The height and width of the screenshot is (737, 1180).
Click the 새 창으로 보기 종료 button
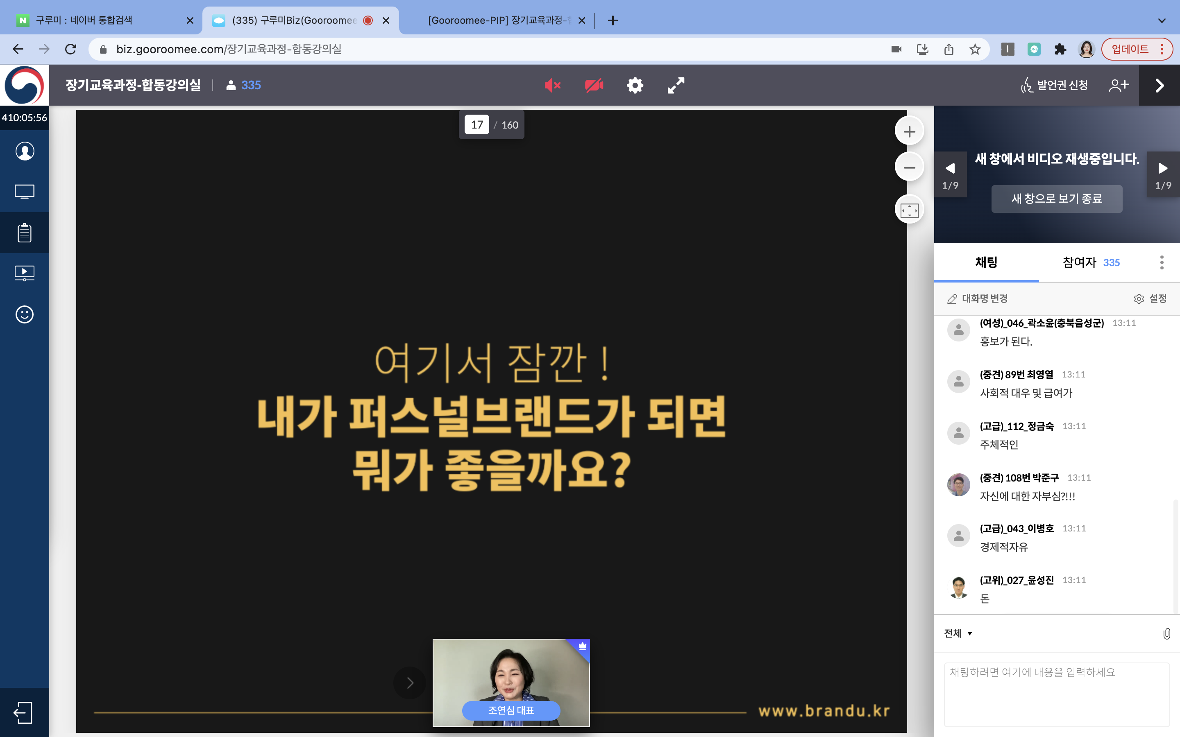click(1056, 199)
